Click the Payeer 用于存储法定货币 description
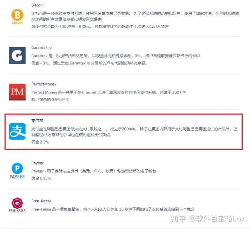The width and height of the screenshot is (251, 229). point(94,171)
